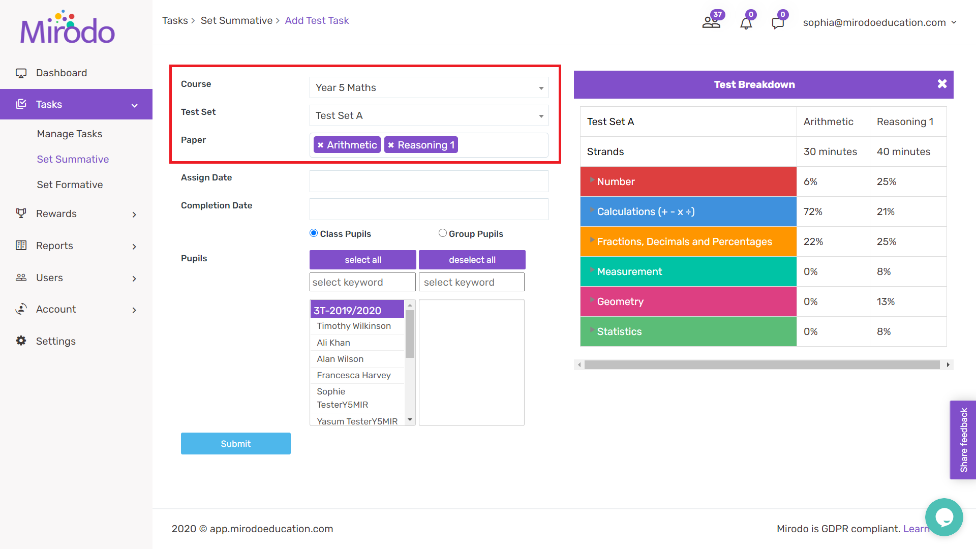Click the Rewards trophy icon

tap(21, 213)
